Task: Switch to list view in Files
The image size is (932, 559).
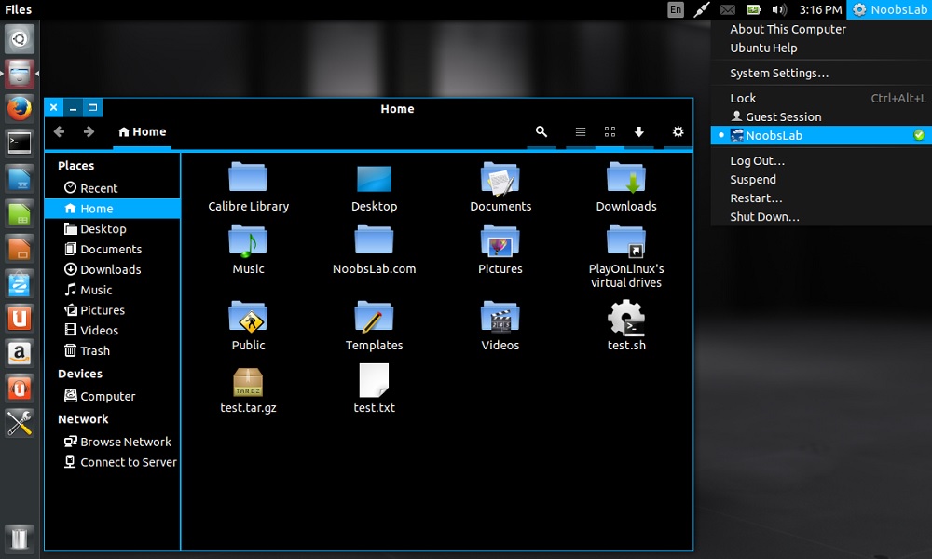Action: (x=580, y=131)
